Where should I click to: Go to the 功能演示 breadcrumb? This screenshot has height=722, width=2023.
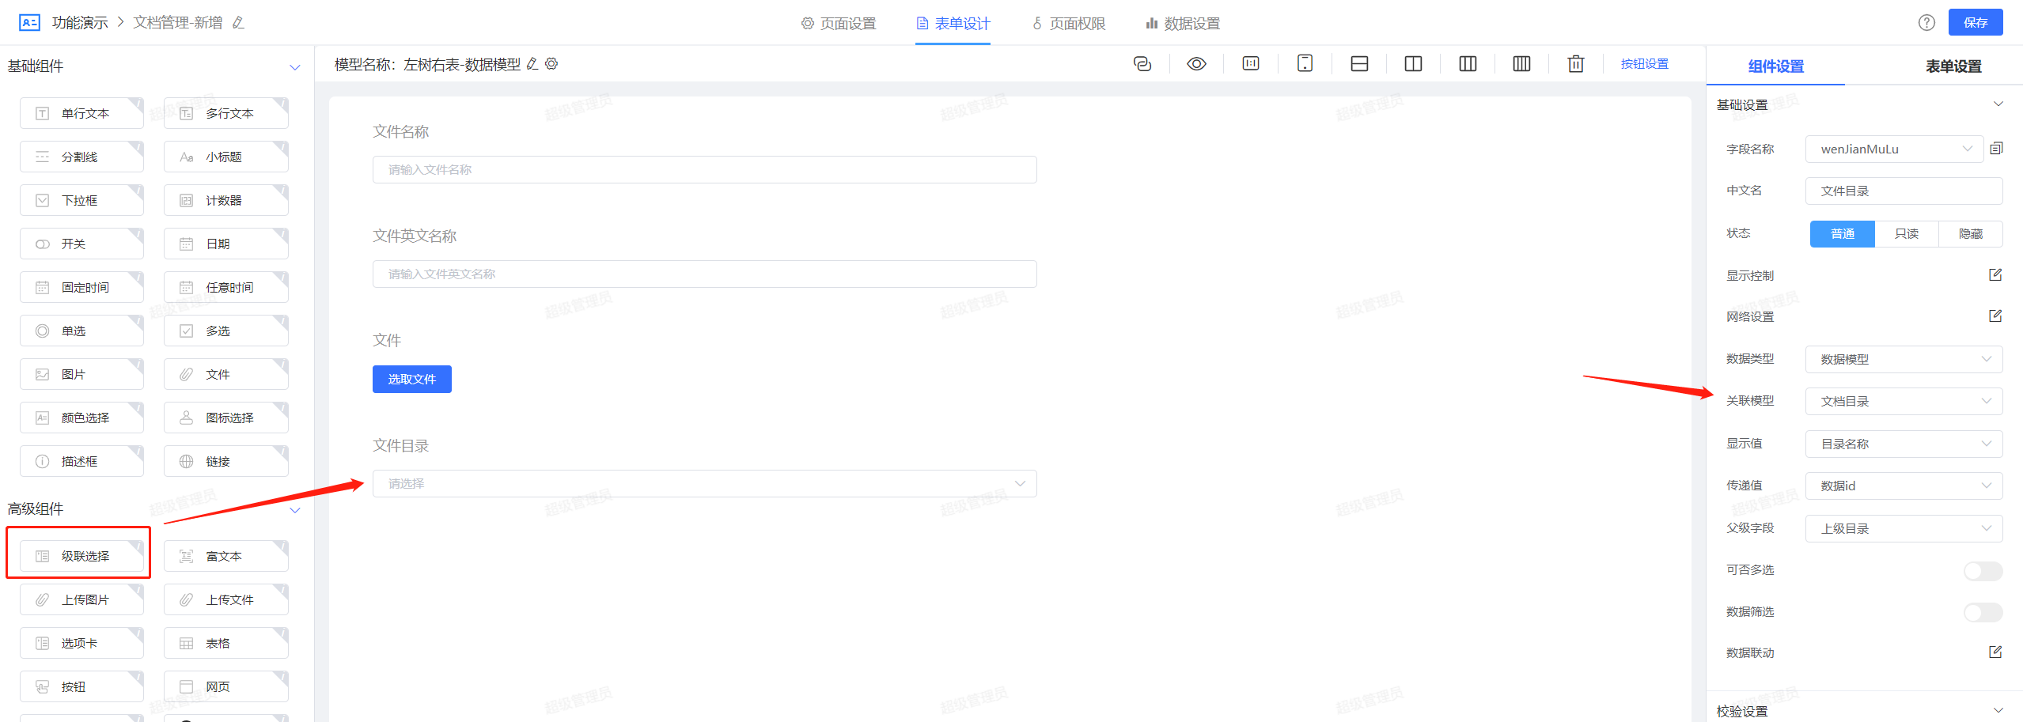point(80,23)
